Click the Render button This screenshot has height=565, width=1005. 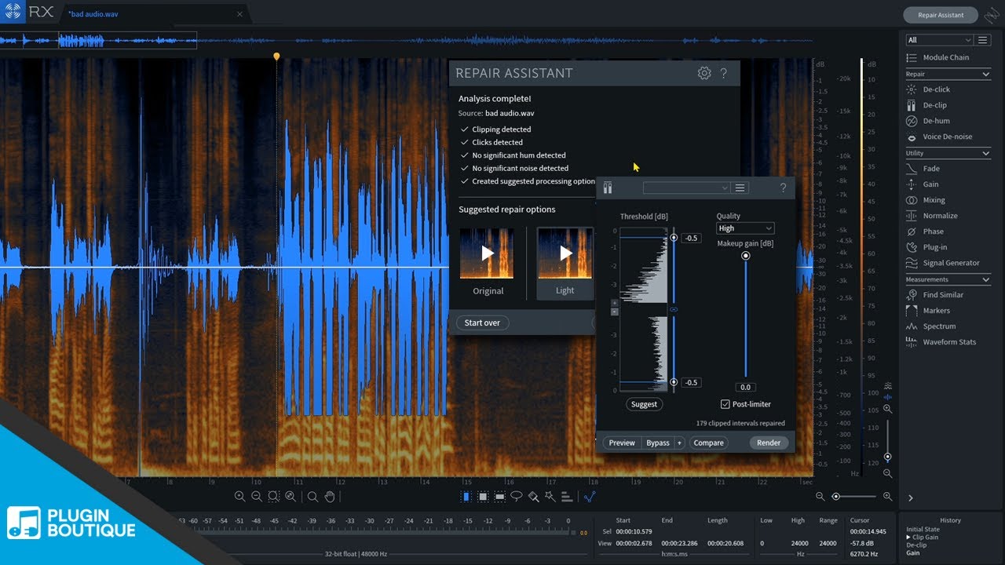[768, 443]
